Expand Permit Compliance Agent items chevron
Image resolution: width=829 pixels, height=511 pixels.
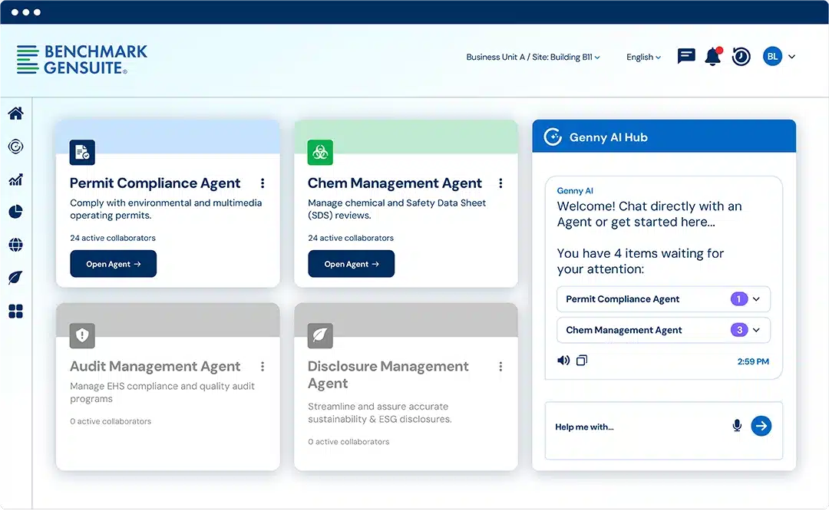pos(757,299)
